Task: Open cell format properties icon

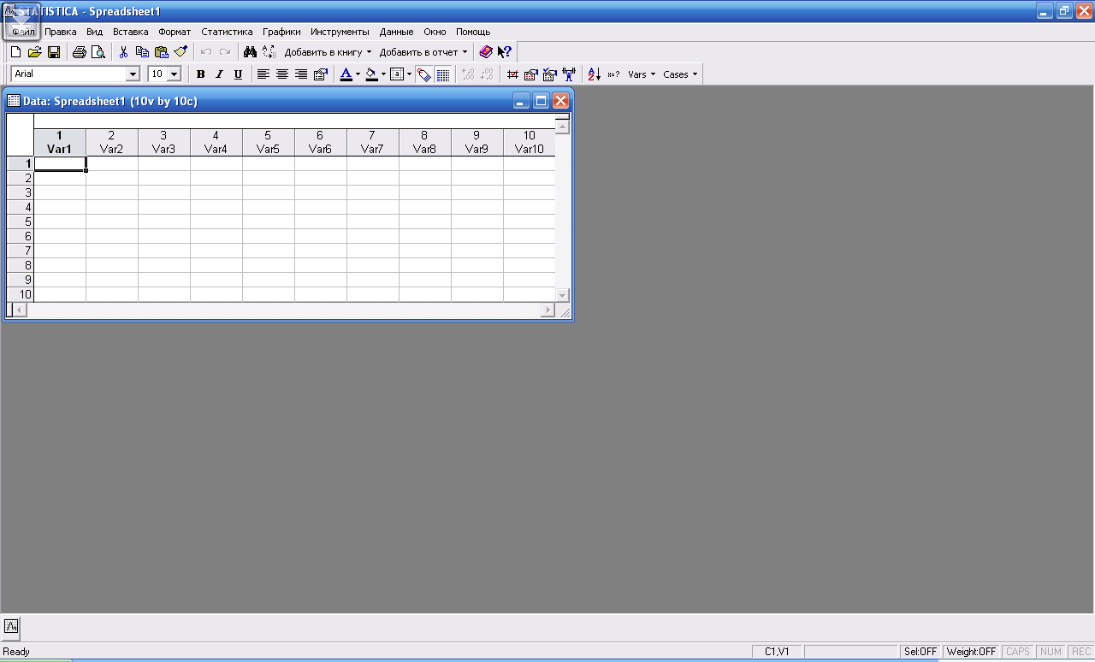Action: 321,74
